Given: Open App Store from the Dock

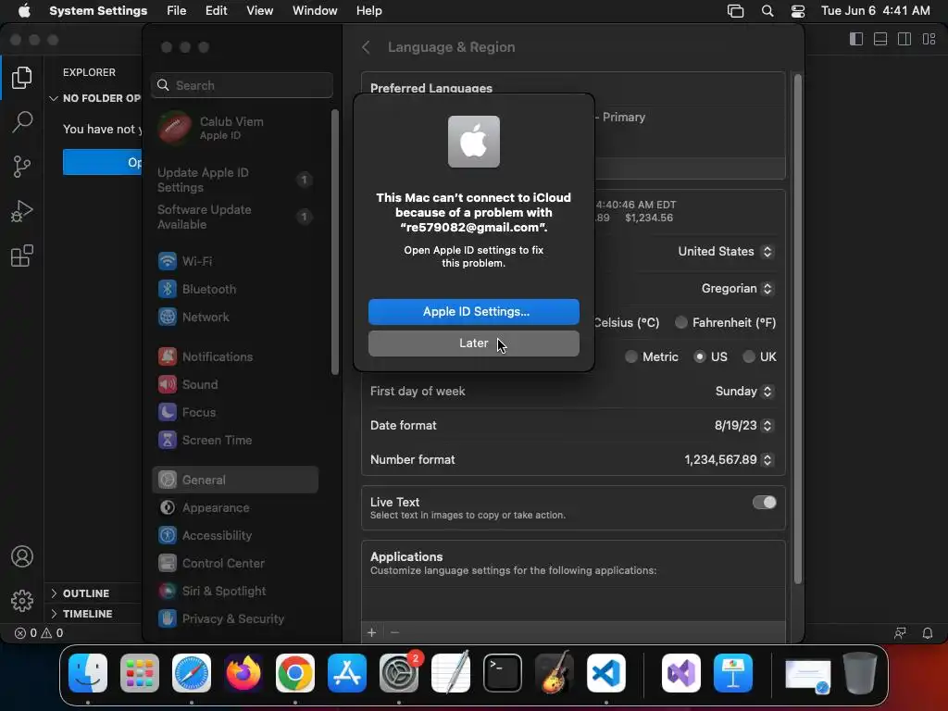Looking at the screenshot, I should [347, 673].
